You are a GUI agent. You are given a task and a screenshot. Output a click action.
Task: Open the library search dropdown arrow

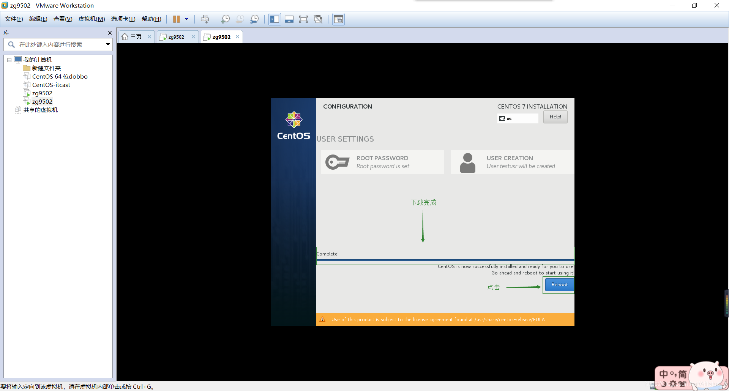click(108, 45)
